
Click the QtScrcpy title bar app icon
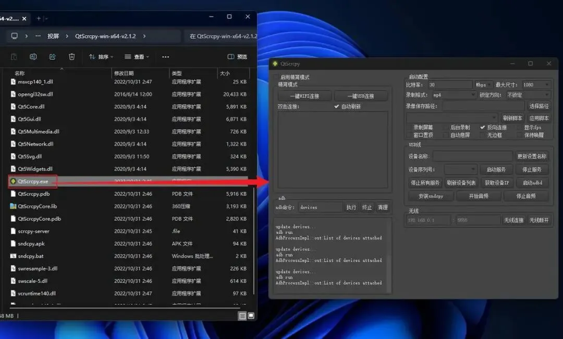pyautogui.click(x=275, y=64)
